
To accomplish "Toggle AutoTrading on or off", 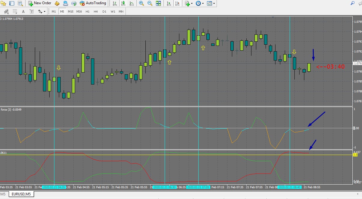I will point(93,3).
